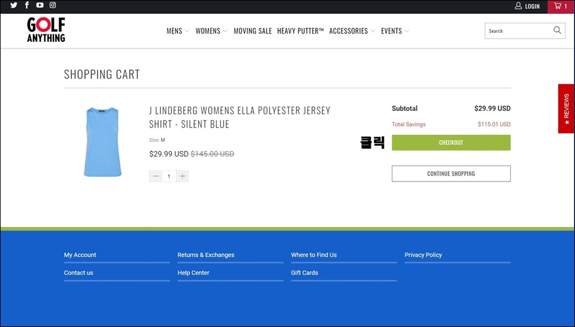Open the Twitter social icon
Viewport: 575px width, 327px height.
point(14,5)
